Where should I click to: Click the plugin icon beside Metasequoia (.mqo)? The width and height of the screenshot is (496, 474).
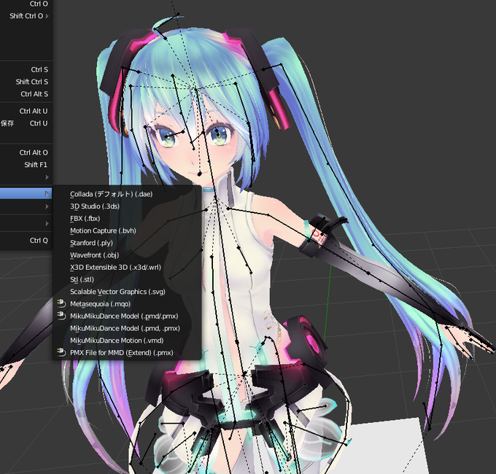point(61,303)
